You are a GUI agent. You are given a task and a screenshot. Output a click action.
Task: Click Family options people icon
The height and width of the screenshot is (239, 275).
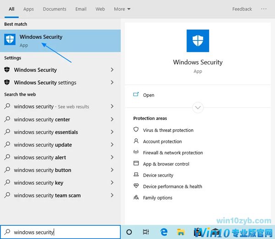click(x=136, y=197)
